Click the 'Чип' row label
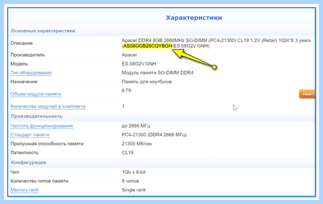Viewport: 323px width, 204px height. [15, 172]
